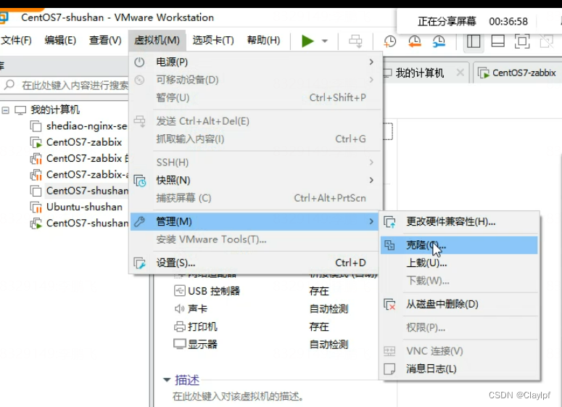The width and height of the screenshot is (562, 407).
Task: Select the 声卡 device row
Action: tap(262, 309)
